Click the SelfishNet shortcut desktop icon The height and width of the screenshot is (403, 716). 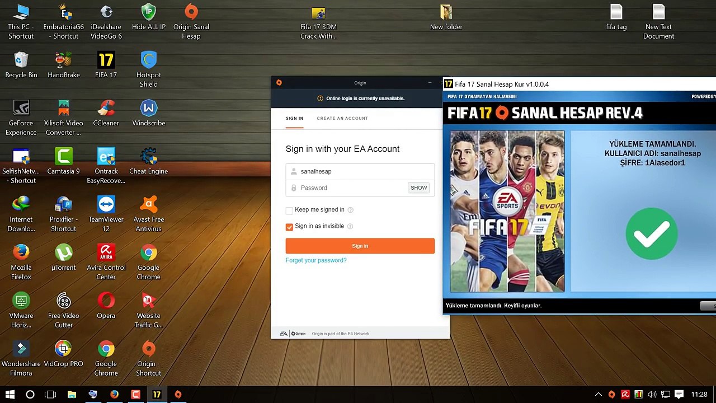21,167
